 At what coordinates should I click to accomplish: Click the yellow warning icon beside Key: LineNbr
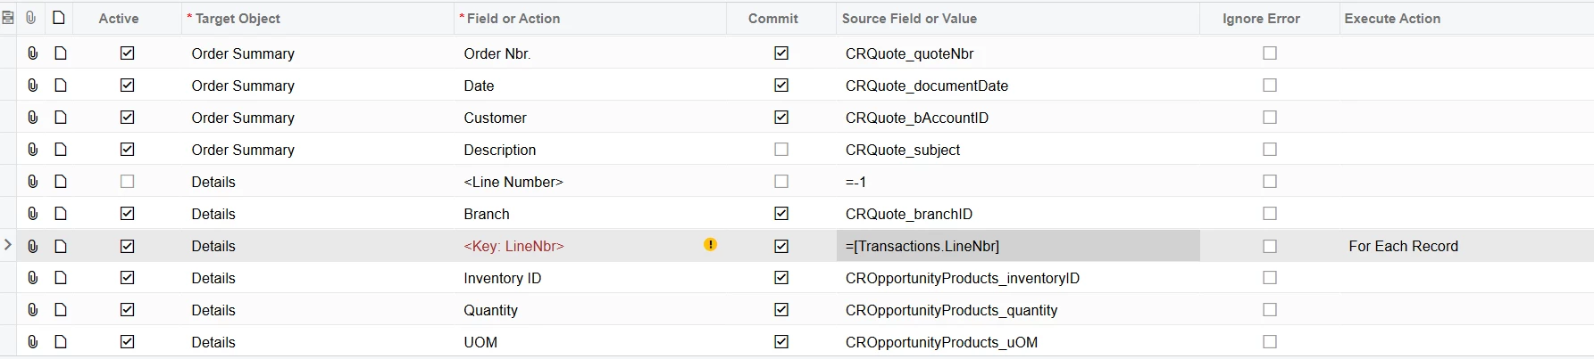[711, 244]
